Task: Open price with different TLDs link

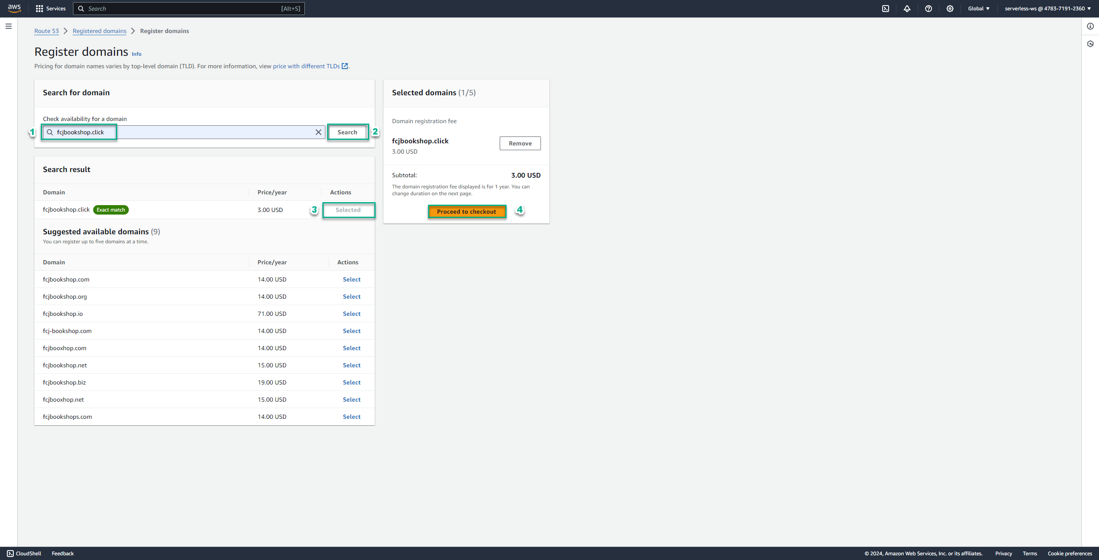Action: 310,66
